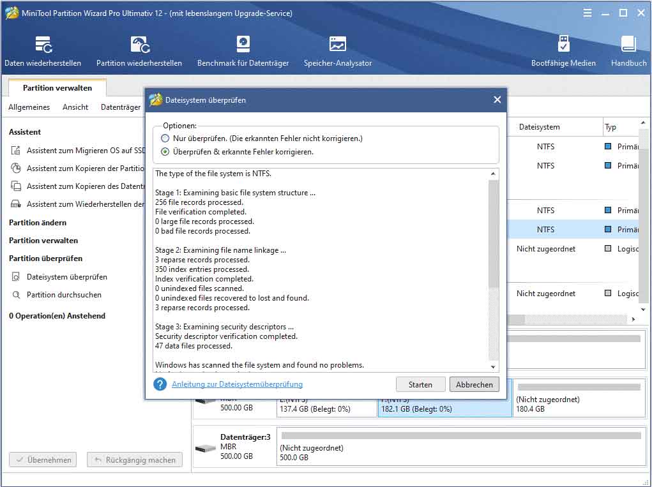
Task: Start the Benchmark für Datenträger tool
Action: tap(242, 50)
